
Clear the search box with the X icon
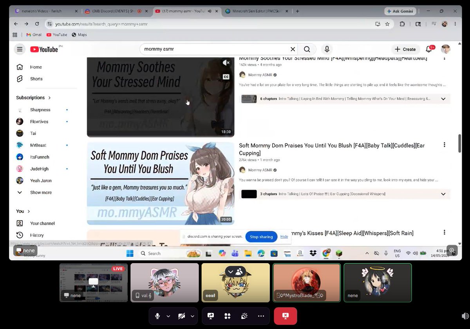coord(293,49)
